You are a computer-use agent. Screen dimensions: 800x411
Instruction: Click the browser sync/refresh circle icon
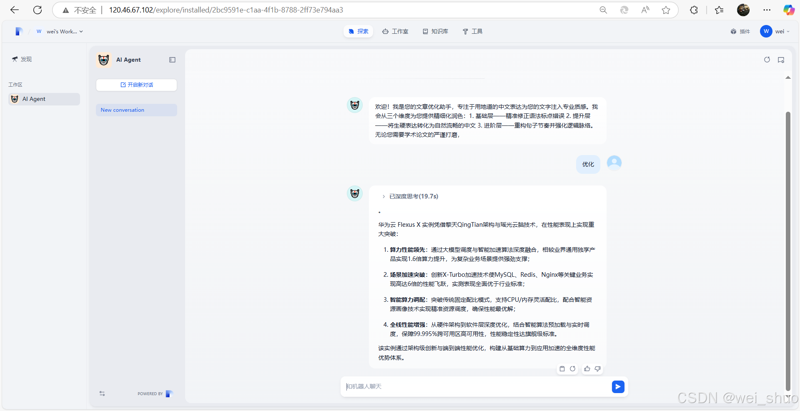(624, 10)
